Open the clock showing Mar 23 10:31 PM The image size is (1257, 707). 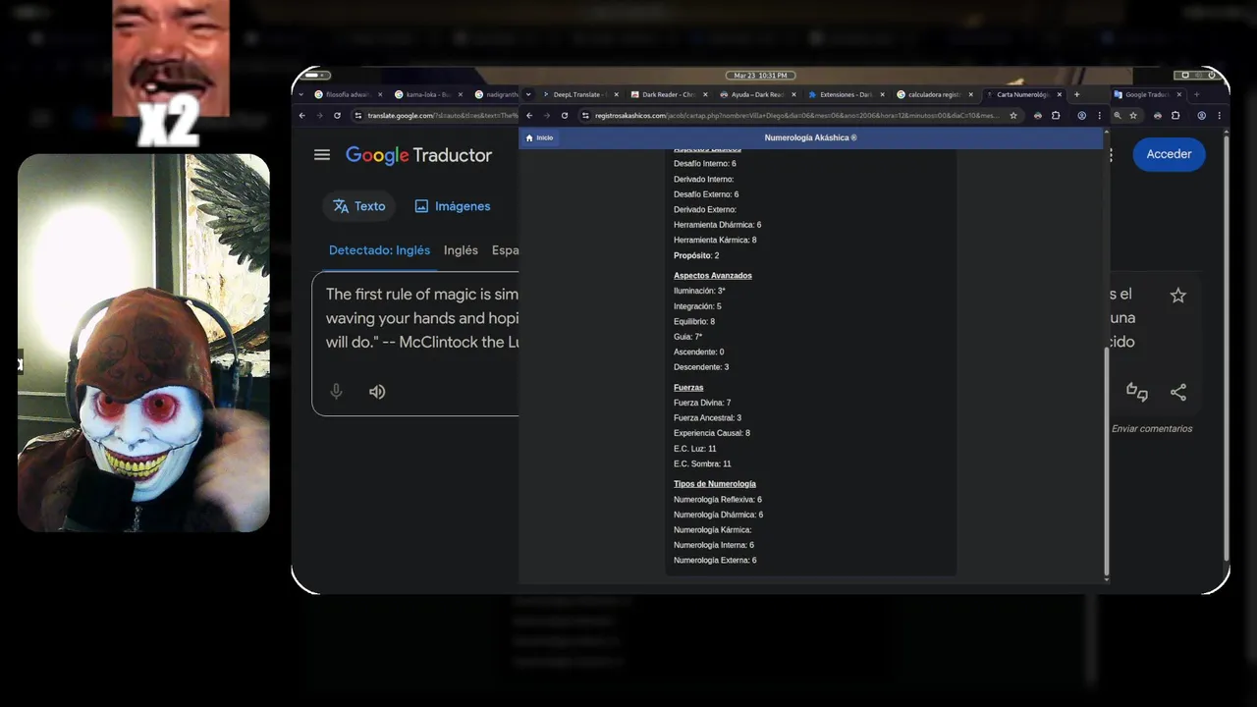[x=759, y=76]
